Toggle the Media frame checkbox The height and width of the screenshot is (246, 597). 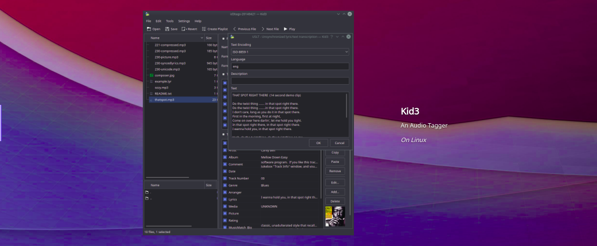[225, 206]
